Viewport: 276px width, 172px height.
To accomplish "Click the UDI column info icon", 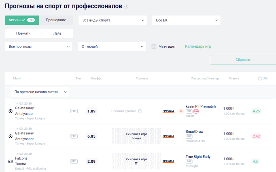I will 260,78.
